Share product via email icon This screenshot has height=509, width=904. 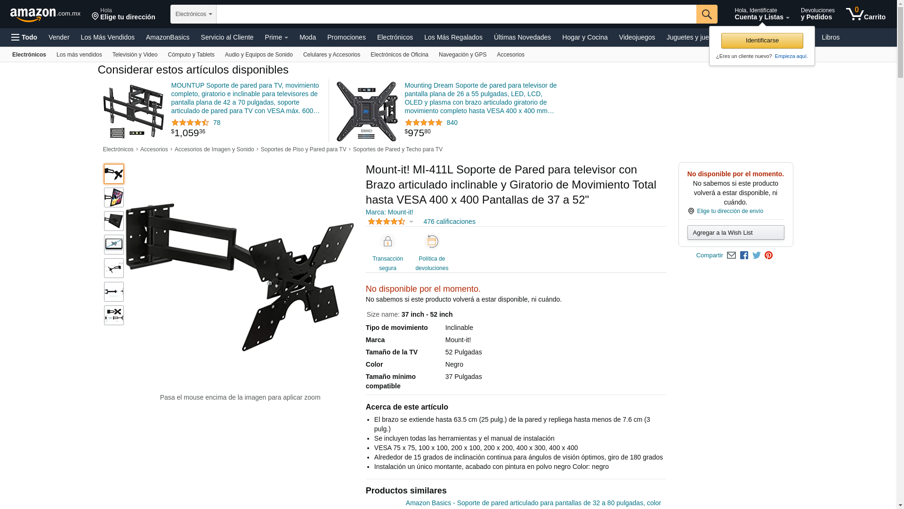[731, 255]
